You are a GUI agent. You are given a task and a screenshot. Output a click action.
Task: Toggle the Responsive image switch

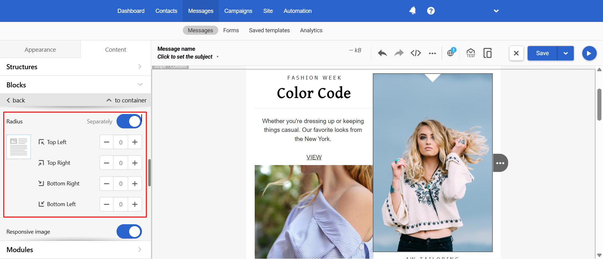(x=129, y=231)
